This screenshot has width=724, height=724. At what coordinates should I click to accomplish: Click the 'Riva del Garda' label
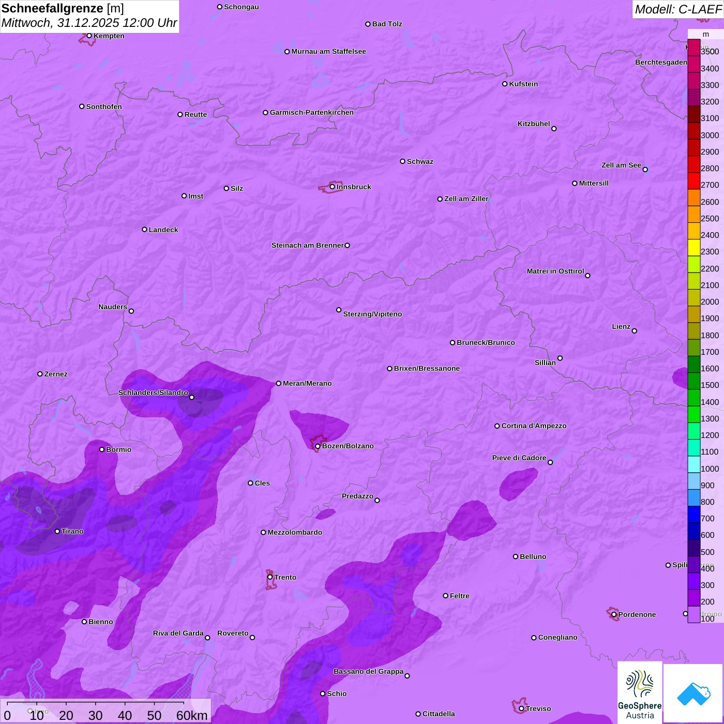pyautogui.click(x=178, y=633)
